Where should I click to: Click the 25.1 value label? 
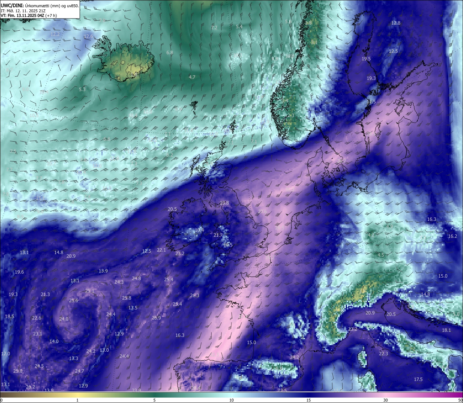[90, 291]
